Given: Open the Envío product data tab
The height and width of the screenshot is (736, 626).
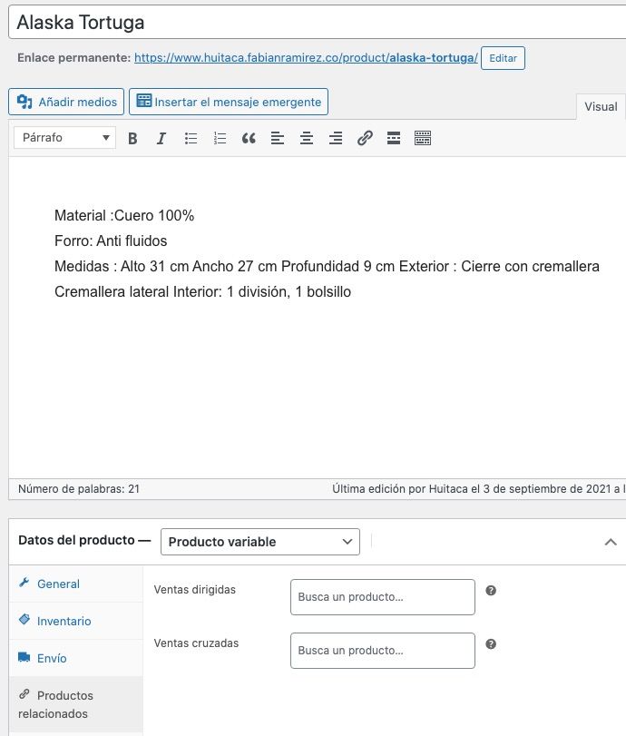Looking at the screenshot, I should pos(75,658).
